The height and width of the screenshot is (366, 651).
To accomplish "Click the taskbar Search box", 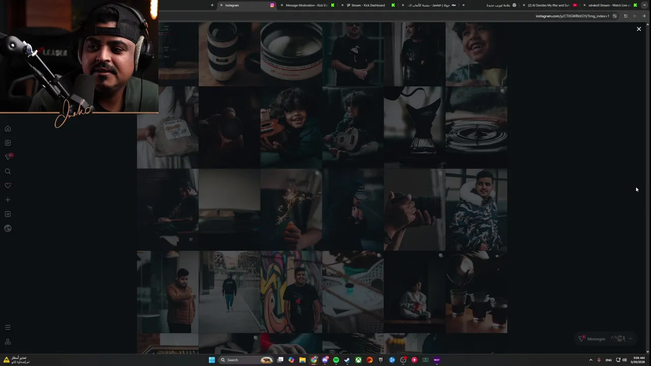I will coord(247,360).
